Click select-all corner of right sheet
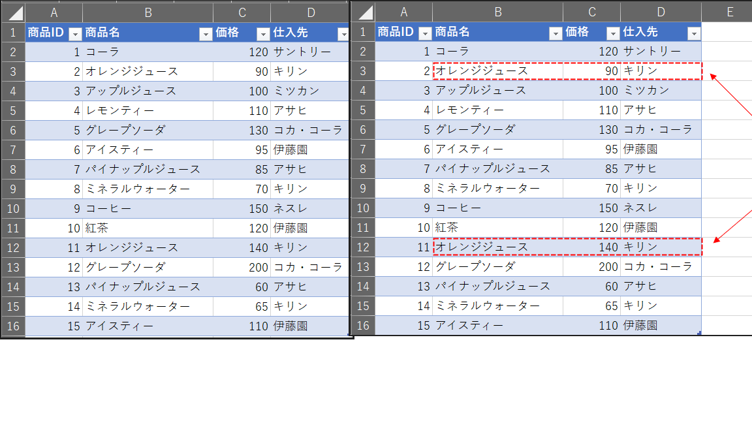 [x=364, y=12]
